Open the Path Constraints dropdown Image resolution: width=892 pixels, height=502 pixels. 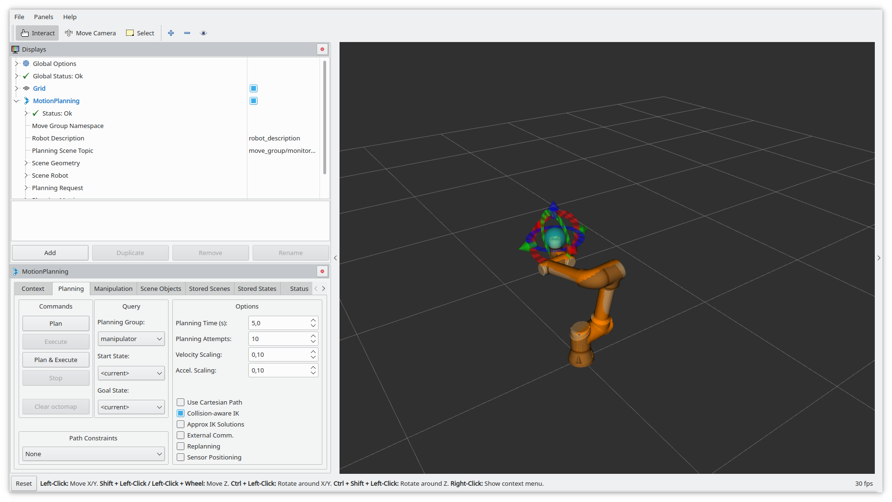pos(94,454)
